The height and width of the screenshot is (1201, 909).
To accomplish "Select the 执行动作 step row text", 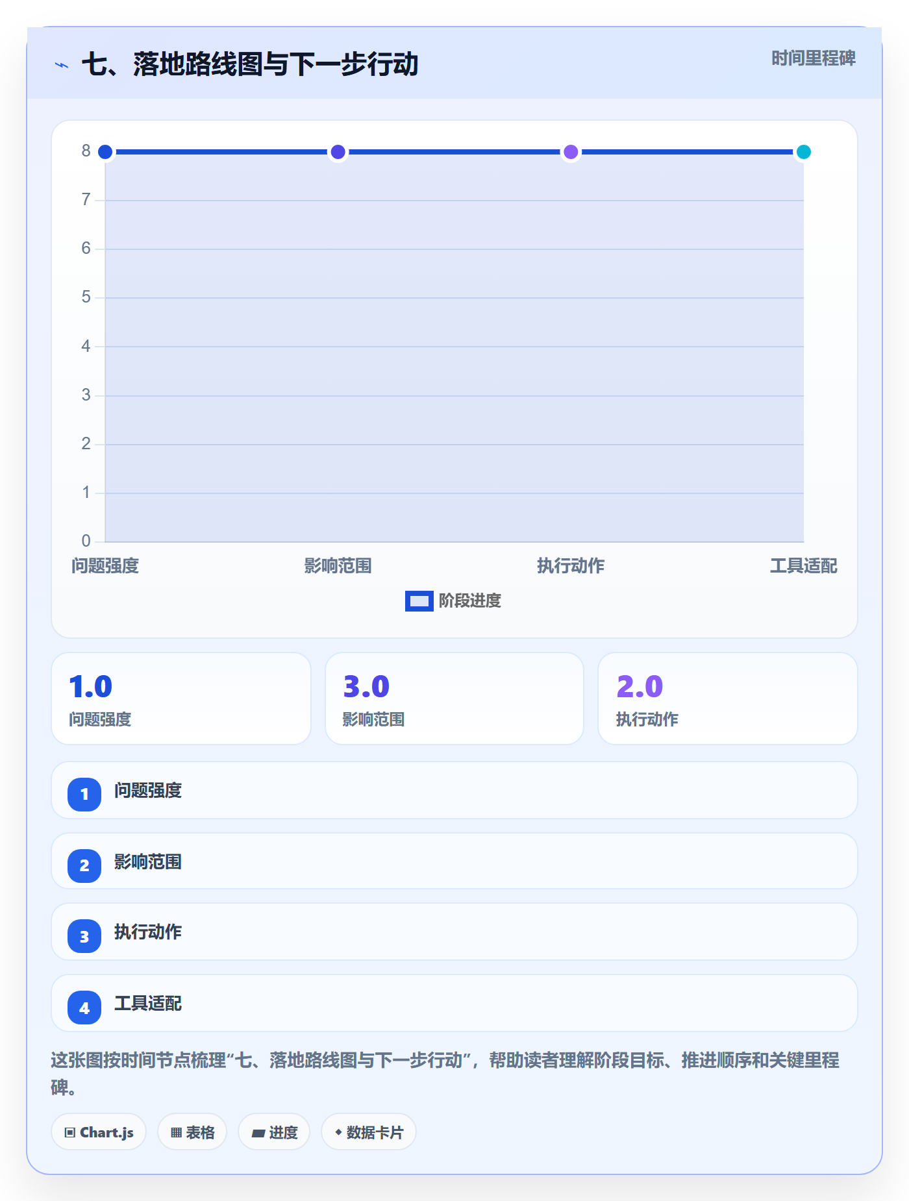I will point(148,932).
